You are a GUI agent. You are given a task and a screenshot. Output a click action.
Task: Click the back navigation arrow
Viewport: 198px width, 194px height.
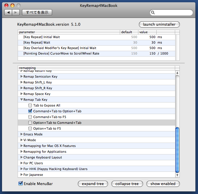(x=8, y=12)
